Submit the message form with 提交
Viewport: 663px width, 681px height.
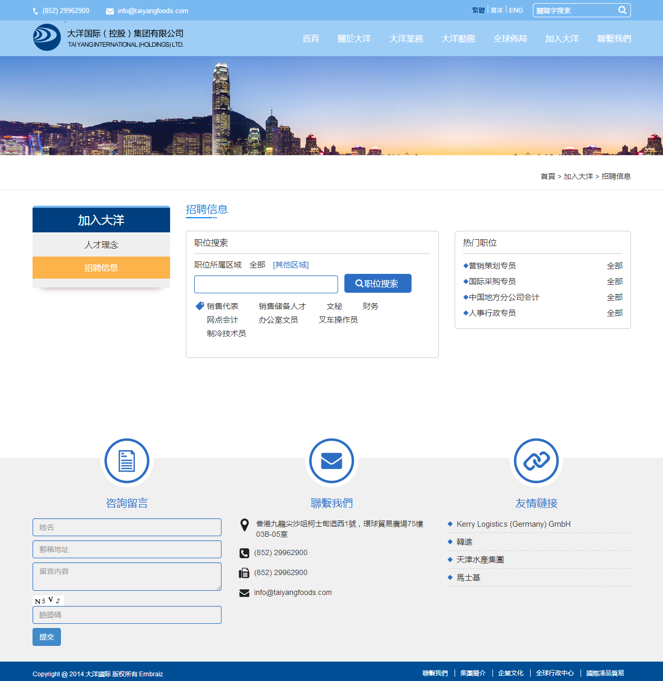pos(47,637)
